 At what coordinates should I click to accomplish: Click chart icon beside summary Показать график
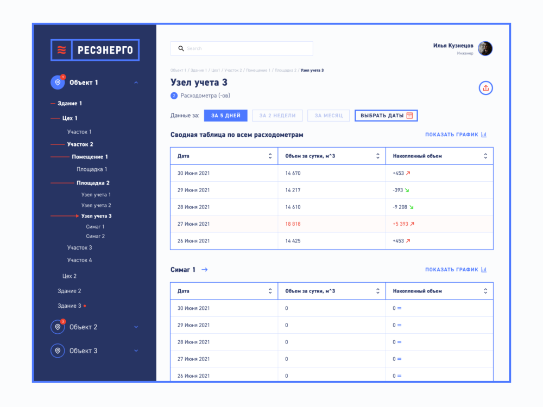point(484,135)
